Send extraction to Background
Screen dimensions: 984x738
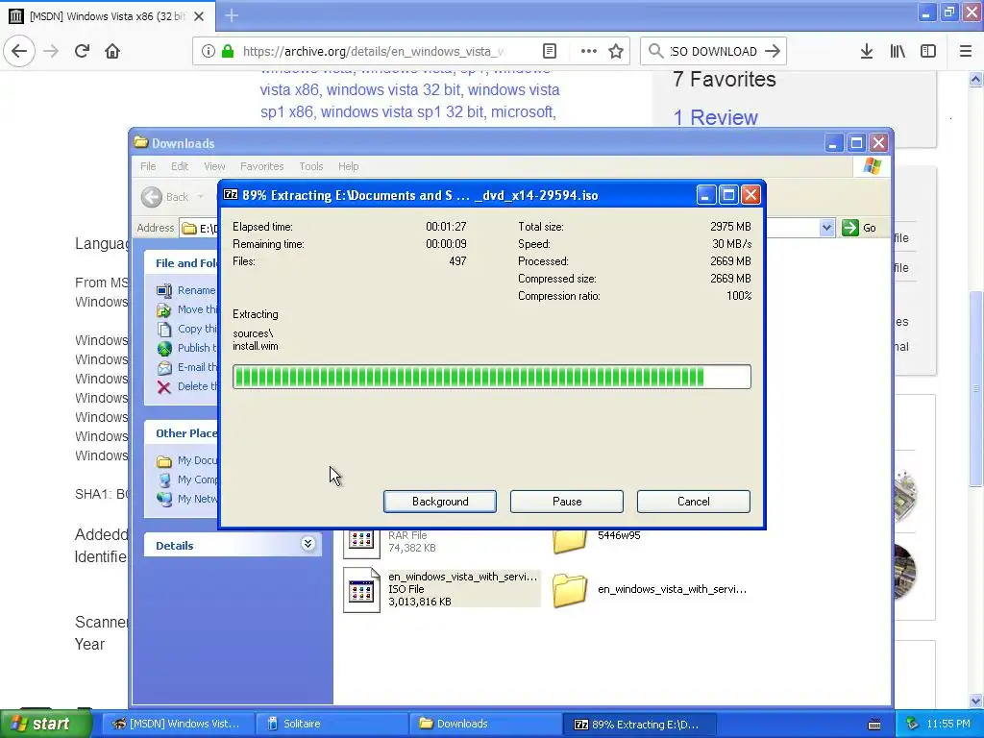point(440,502)
